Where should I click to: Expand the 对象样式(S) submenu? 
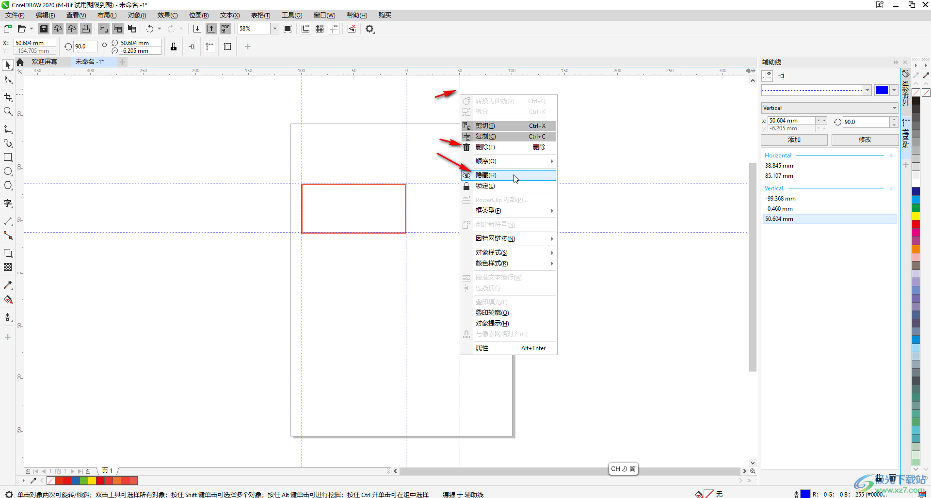[508, 252]
